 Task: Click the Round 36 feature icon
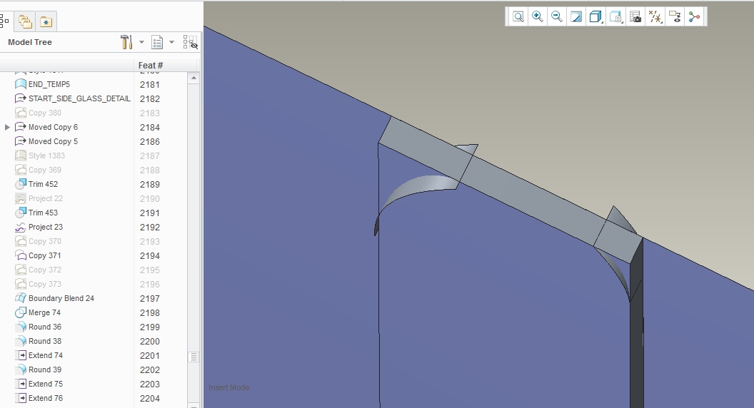point(20,327)
